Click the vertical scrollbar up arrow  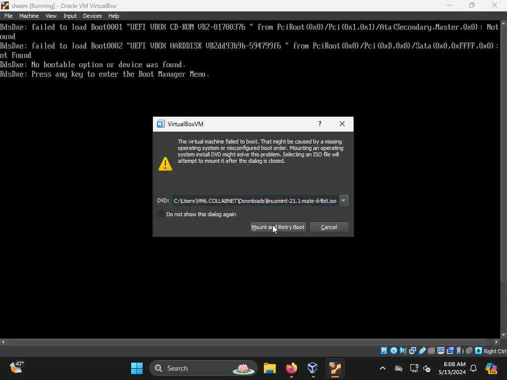click(x=504, y=23)
